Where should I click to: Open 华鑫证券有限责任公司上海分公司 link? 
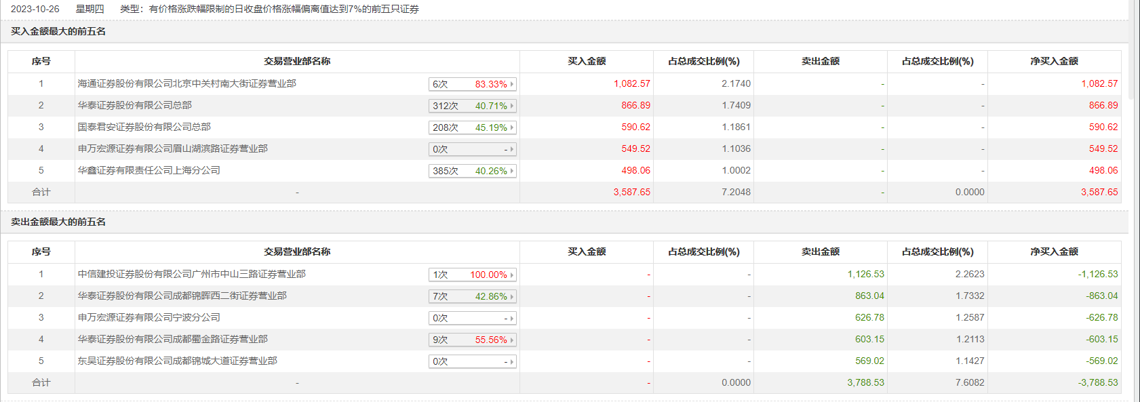click(x=149, y=171)
